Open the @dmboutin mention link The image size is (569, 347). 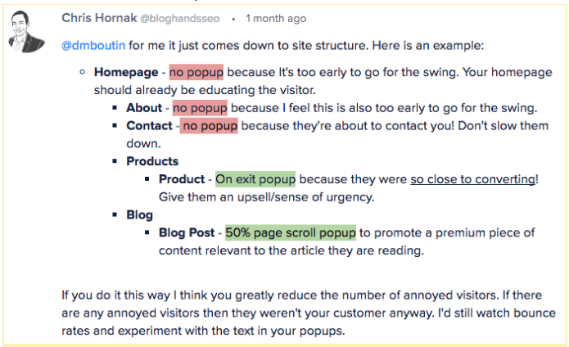click(93, 45)
